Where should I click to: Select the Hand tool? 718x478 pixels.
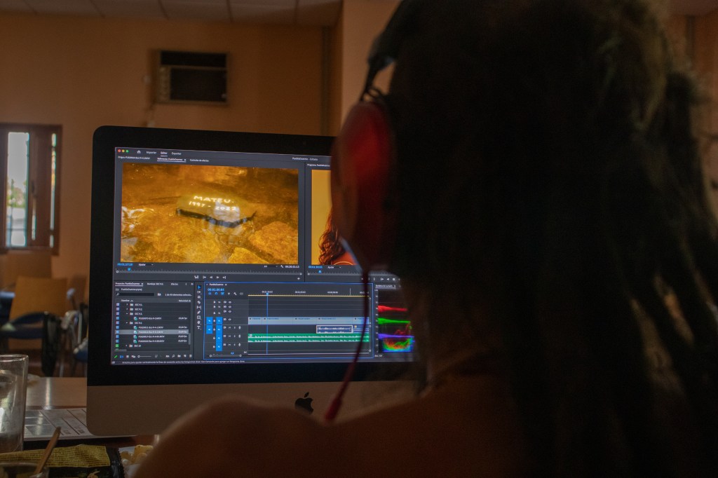(x=199, y=322)
